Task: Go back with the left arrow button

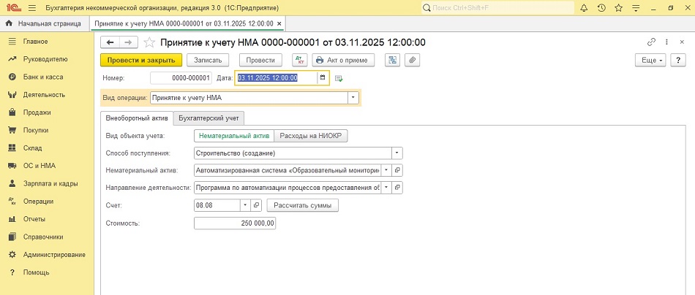Action: 110,42
